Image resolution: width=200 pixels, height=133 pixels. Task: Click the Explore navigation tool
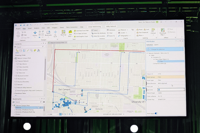(35, 34)
